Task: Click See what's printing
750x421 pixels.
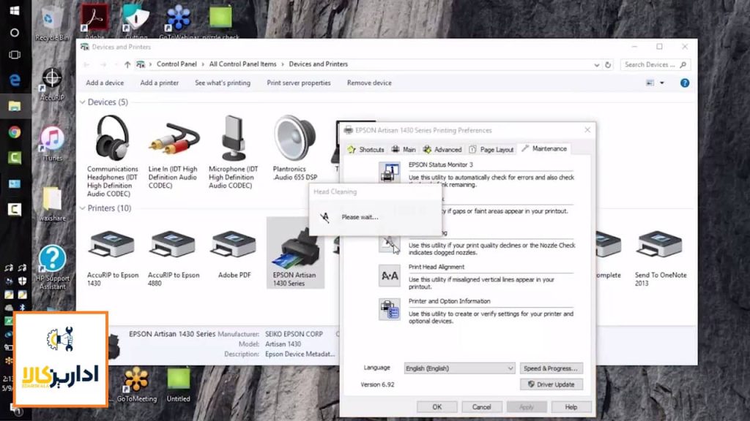Action: (x=223, y=83)
